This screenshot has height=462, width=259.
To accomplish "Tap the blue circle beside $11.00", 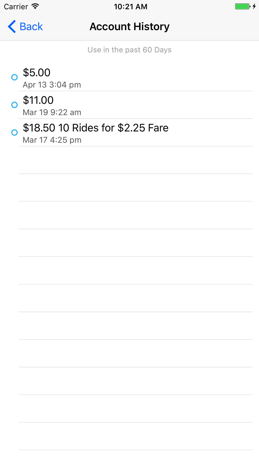I will point(15,105).
